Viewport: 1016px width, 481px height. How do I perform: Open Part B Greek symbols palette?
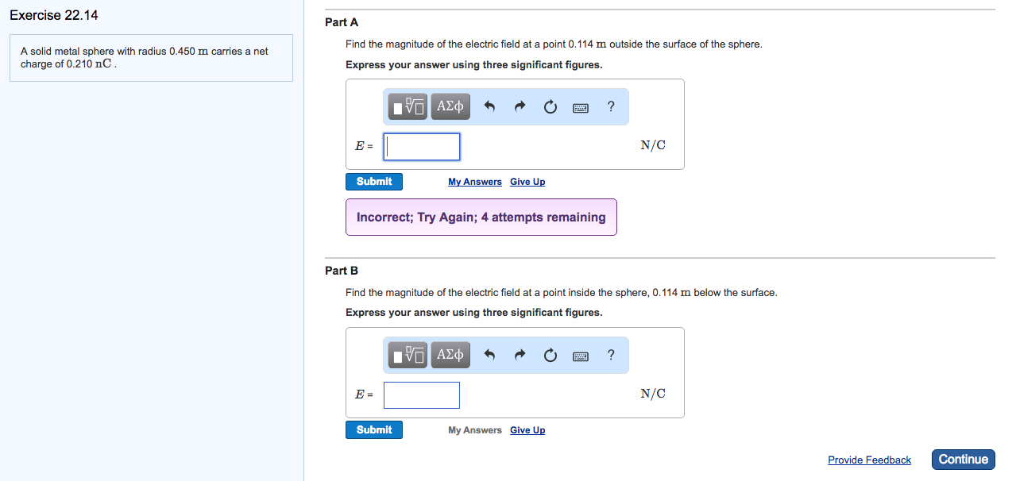tap(450, 355)
